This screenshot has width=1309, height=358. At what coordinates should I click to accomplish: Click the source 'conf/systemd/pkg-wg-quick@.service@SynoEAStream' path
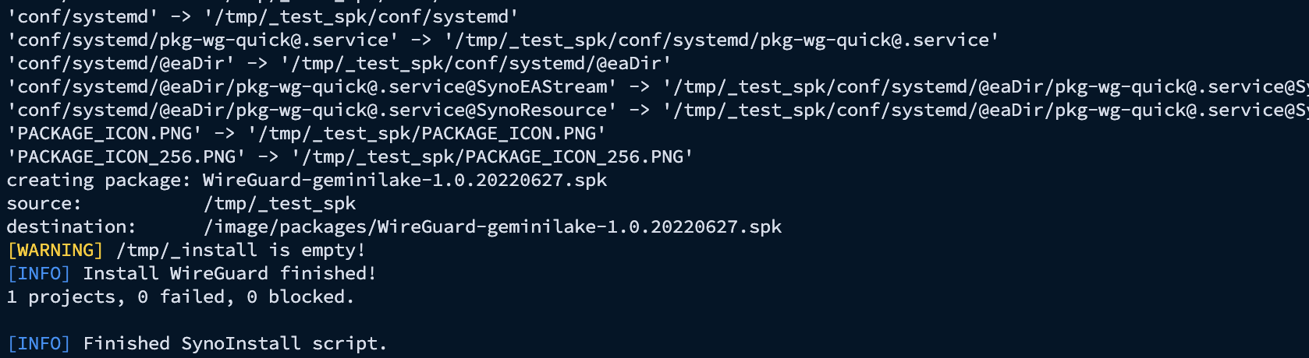click(311, 87)
